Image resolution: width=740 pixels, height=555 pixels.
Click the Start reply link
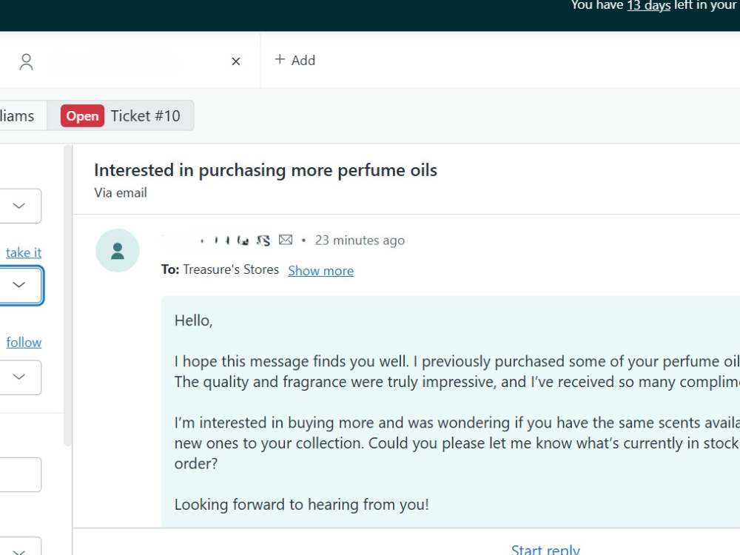(x=545, y=549)
